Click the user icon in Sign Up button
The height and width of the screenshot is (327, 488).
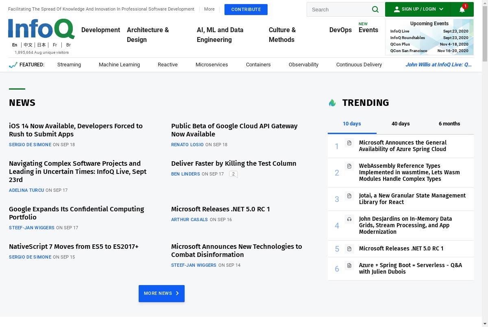(x=397, y=9)
